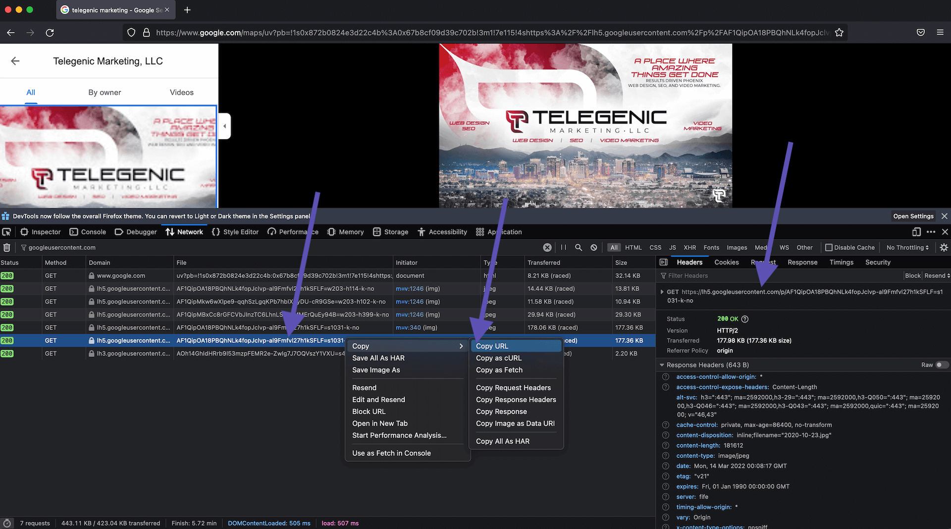Open DevTools more options menu
Screen dimensions: 951x529
pos(931,232)
